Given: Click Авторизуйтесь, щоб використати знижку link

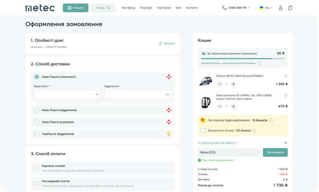Looking at the screenshot, I should point(228,63).
